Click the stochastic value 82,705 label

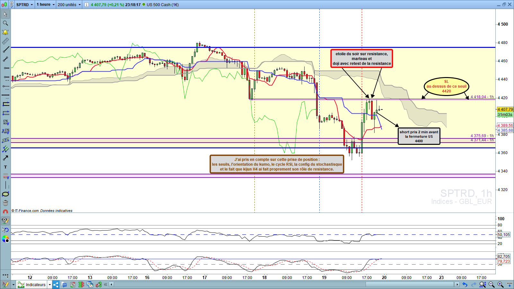[x=504, y=256]
